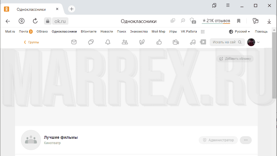Click the add-tab-group icon in address bar
277x156 pixels.
point(173,21)
